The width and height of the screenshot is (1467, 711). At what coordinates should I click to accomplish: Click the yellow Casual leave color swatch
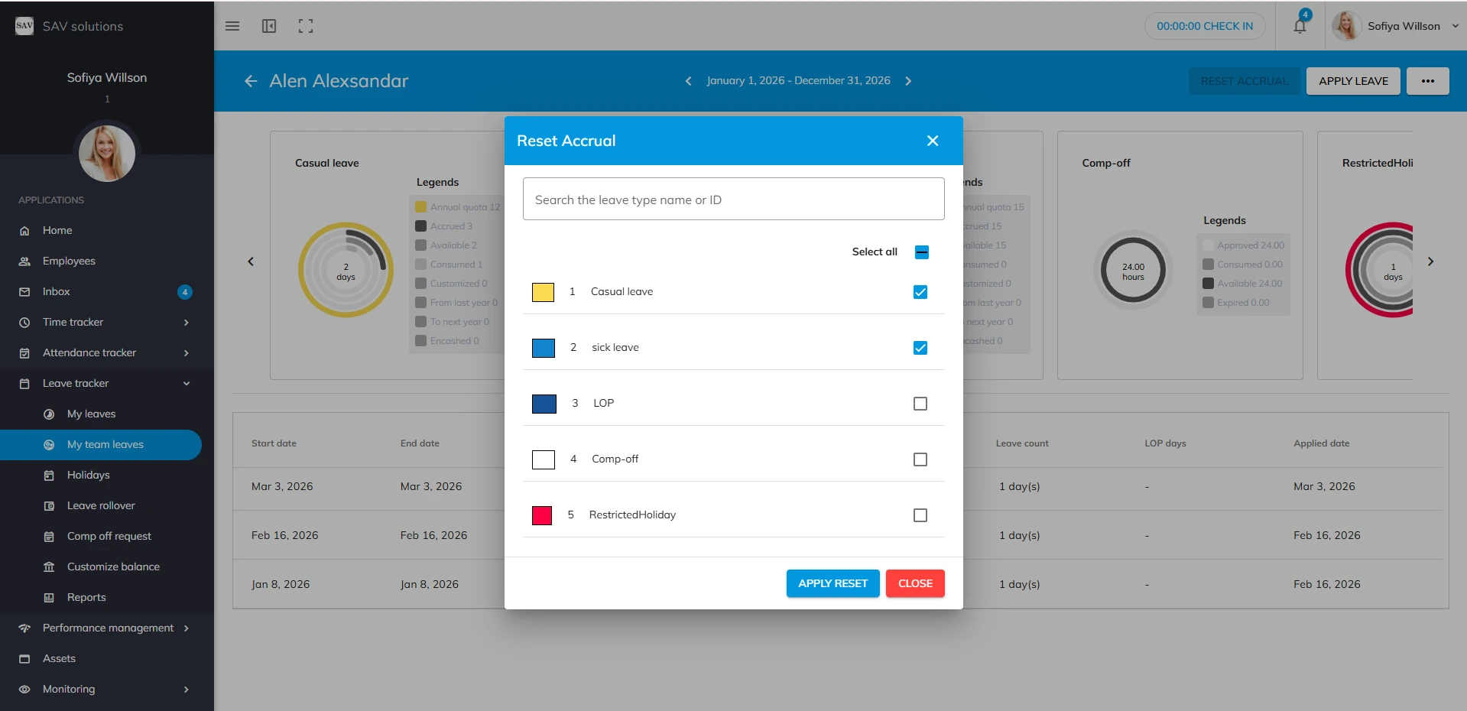543,292
